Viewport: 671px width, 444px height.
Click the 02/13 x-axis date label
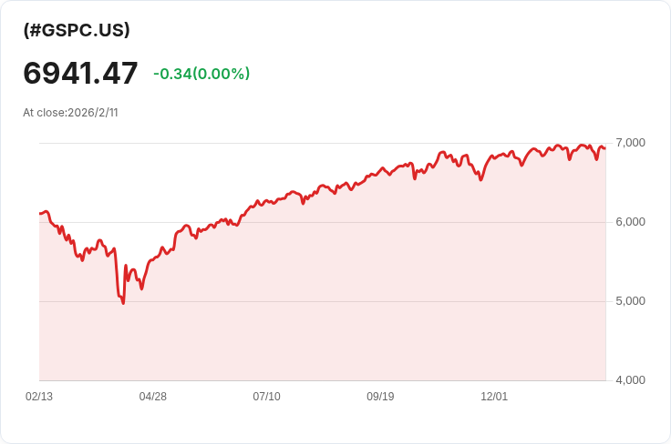(39, 397)
